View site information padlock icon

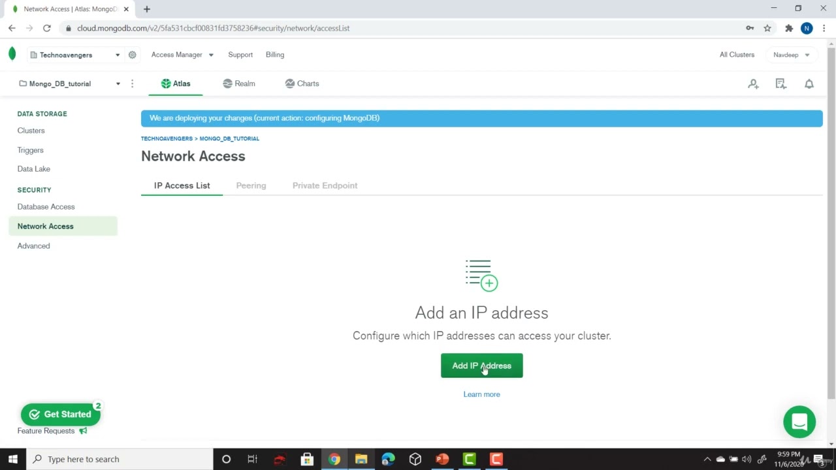[69, 28]
